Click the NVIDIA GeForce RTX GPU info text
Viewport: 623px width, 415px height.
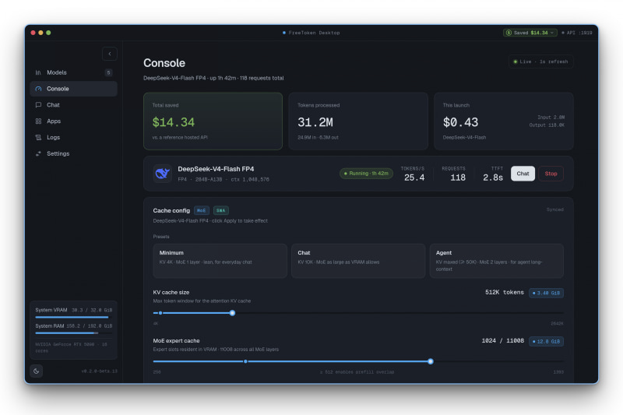(x=71, y=347)
